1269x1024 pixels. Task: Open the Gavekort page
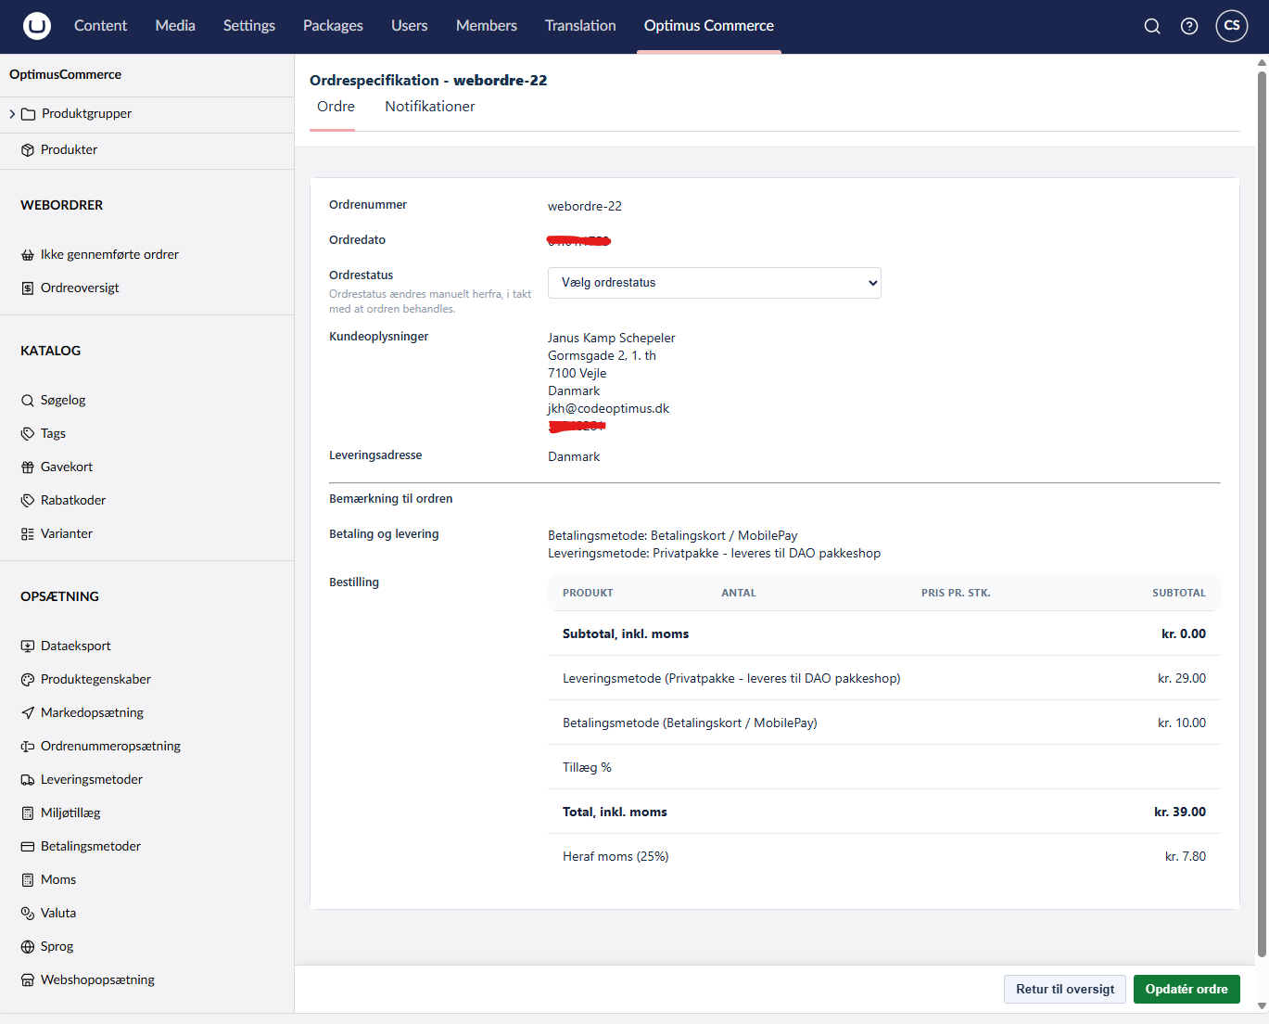67,467
